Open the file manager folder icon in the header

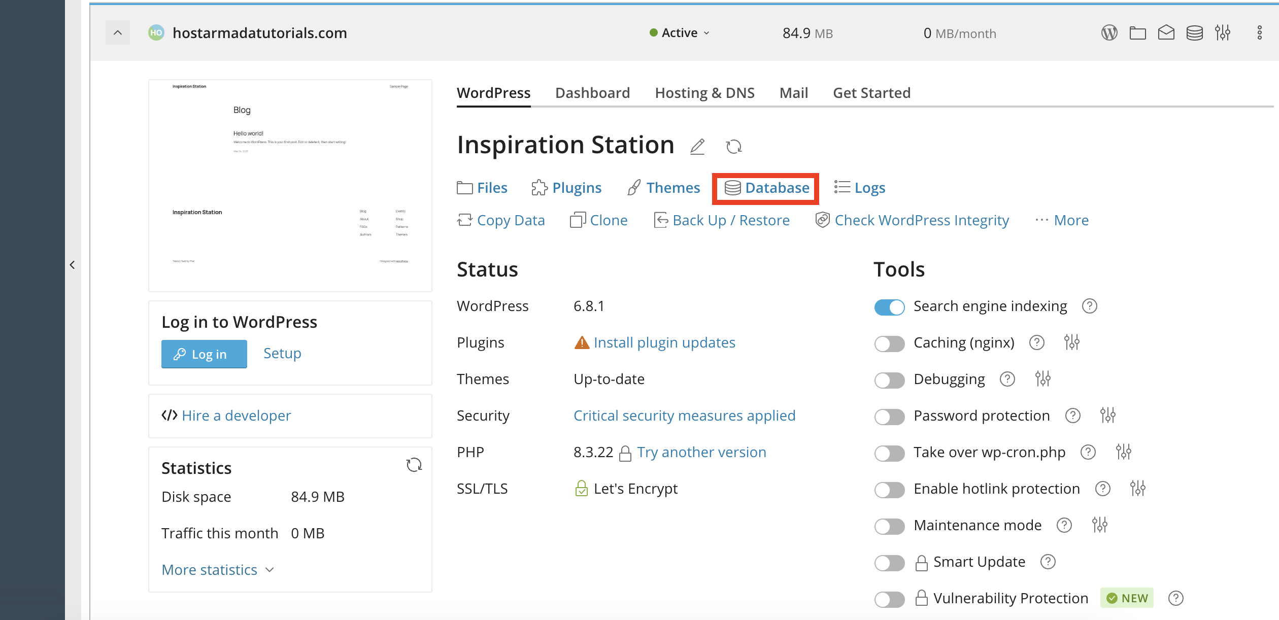click(x=1138, y=32)
